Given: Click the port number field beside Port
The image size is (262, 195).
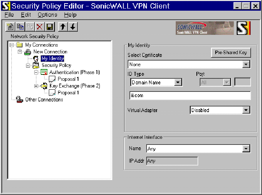Looking at the screenshot, I should pyautogui.click(x=242, y=82).
